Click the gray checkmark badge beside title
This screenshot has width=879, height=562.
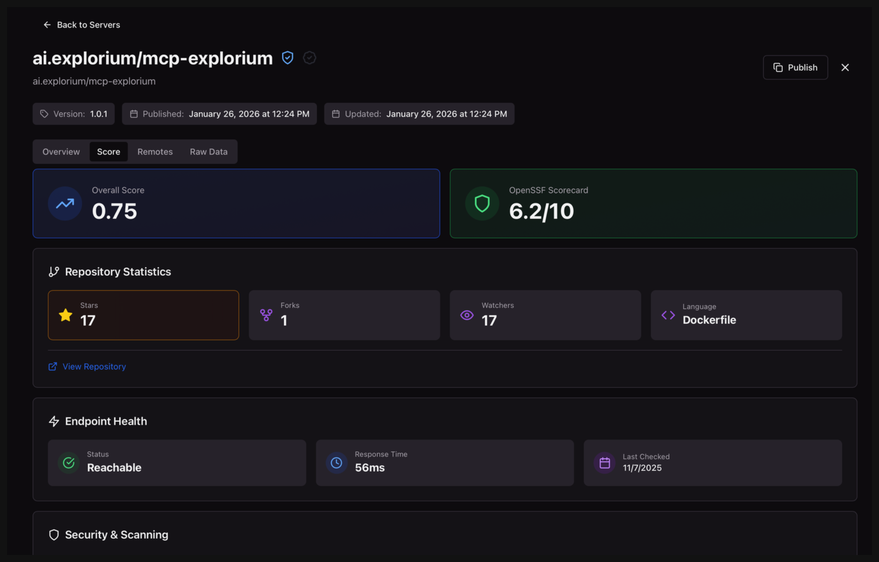coord(309,58)
